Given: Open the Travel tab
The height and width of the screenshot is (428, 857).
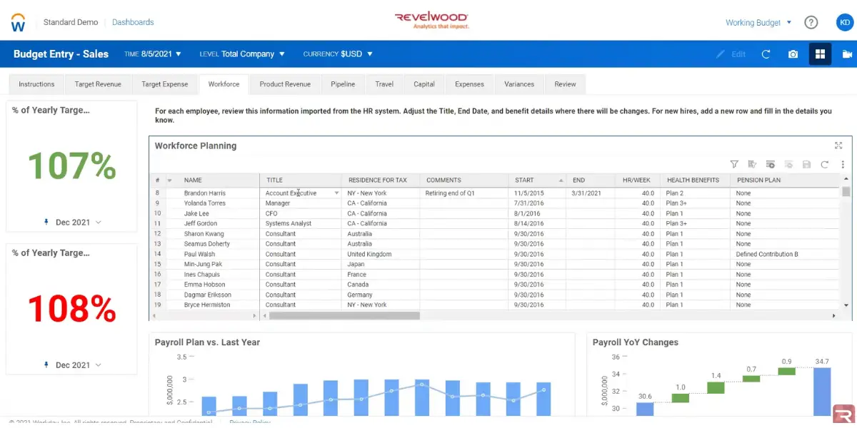Looking at the screenshot, I should click(x=384, y=84).
